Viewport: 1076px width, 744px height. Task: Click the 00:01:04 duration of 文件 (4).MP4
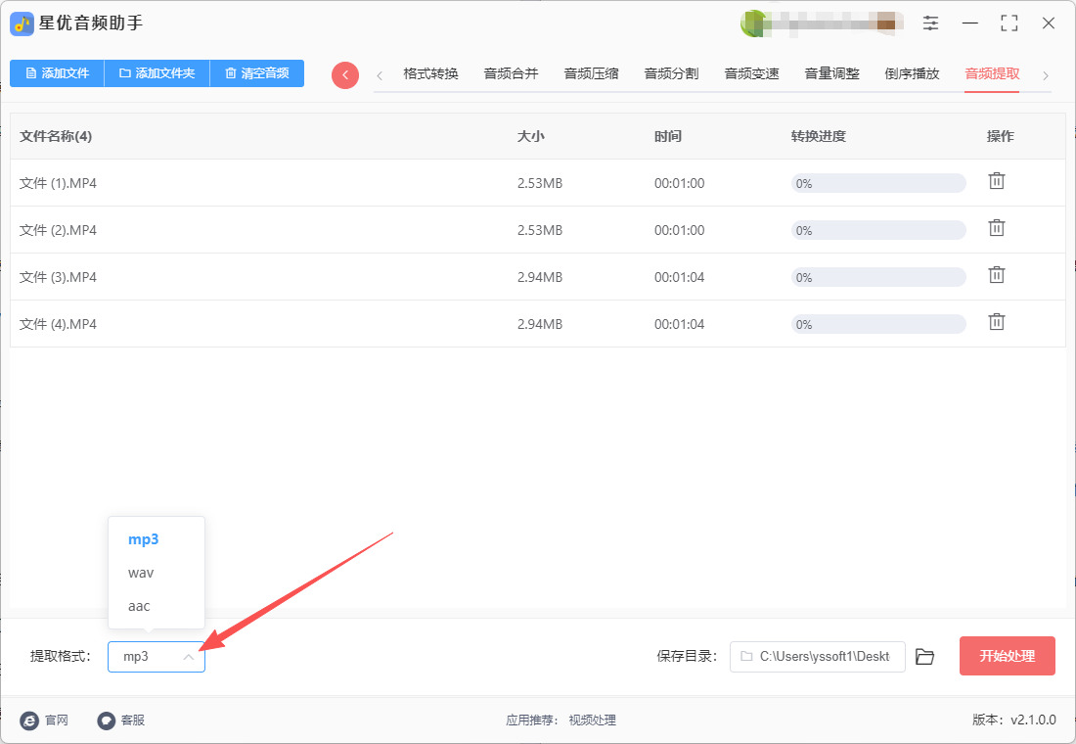click(680, 324)
